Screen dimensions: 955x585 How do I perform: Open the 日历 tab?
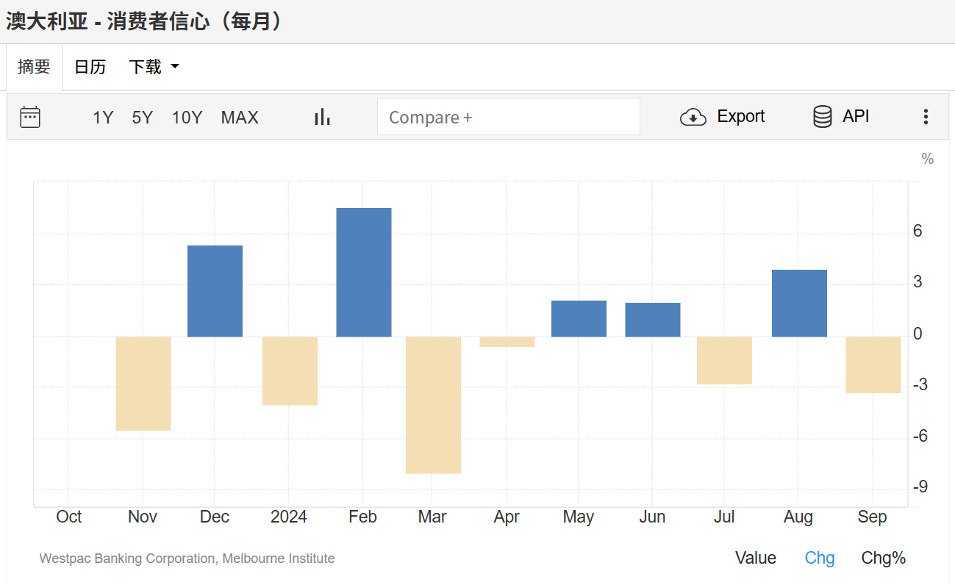[90, 67]
